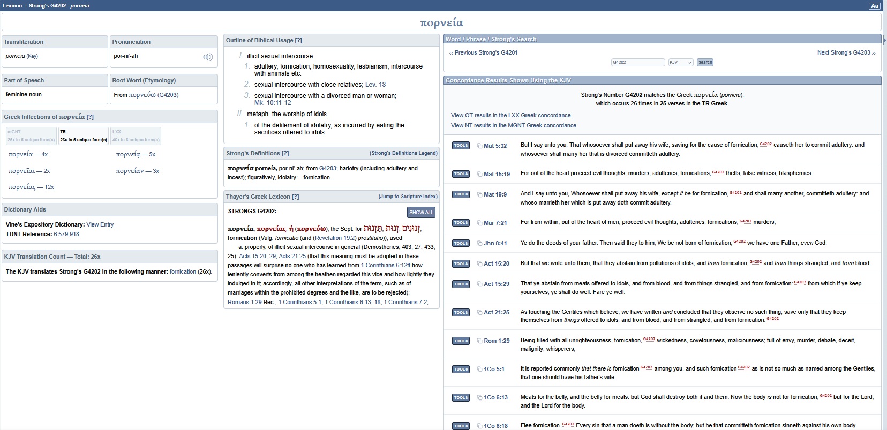Click the fornication link in KJV Translation Count

(183, 271)
